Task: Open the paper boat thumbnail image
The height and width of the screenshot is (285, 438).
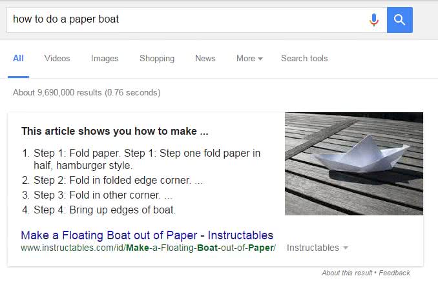Action: pos(354,164)
